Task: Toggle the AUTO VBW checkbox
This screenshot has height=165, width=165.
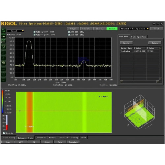Action: pyautogui.click(x=69, y=35)
